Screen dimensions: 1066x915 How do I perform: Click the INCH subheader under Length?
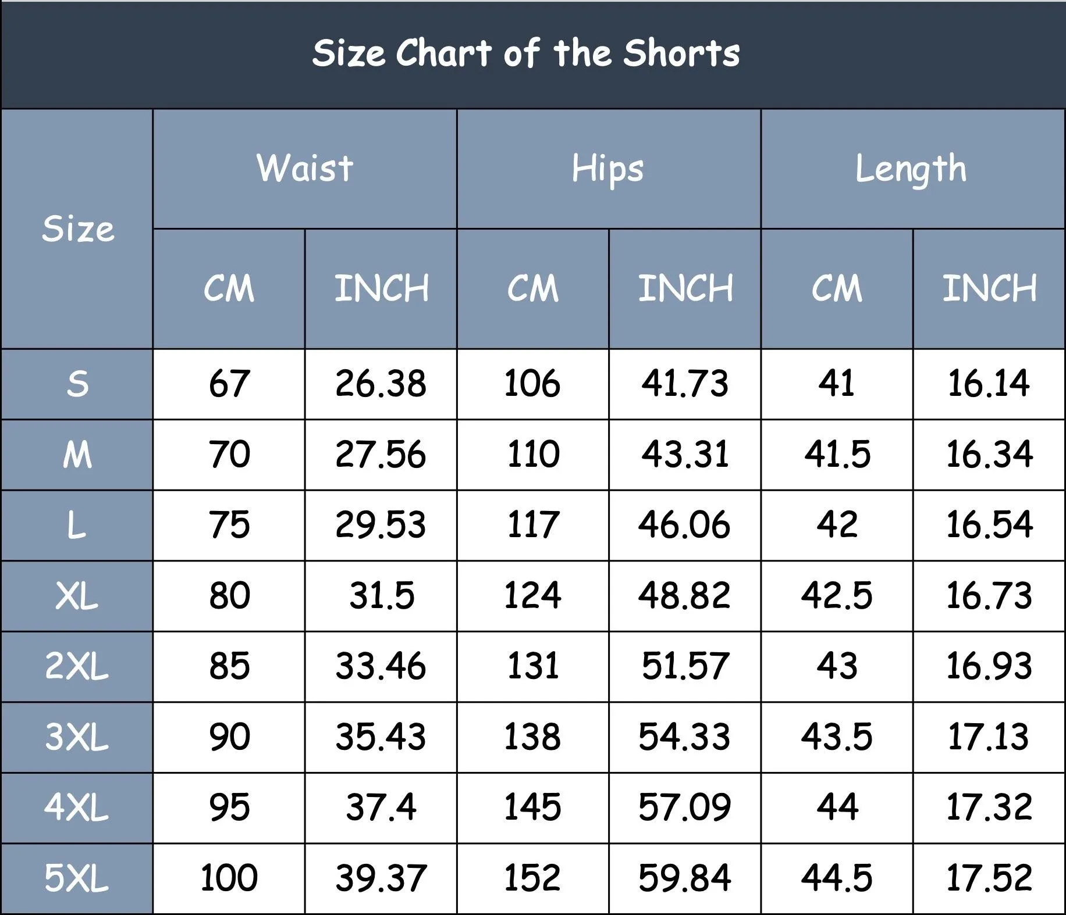989,289
